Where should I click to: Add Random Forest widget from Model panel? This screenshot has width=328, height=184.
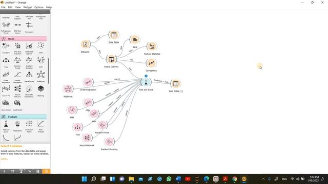pyautogui.click(x=17, y=62)
